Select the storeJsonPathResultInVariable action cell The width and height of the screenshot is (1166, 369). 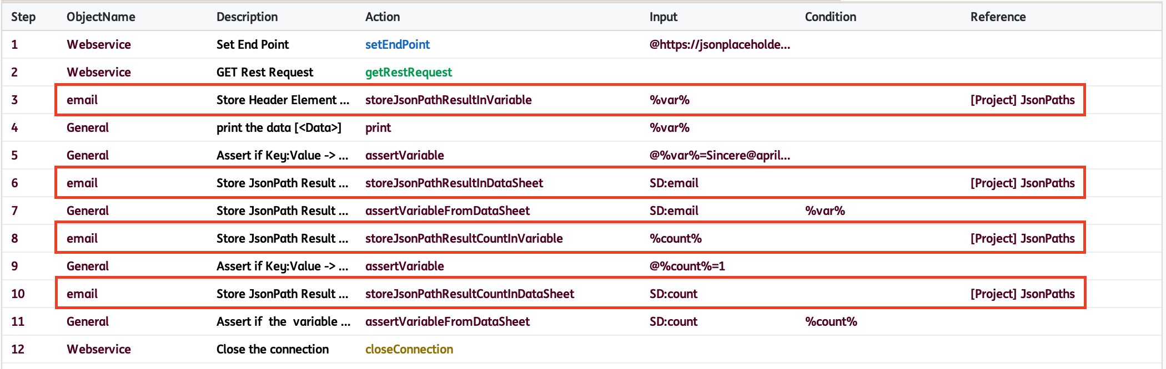click(x=449, y=100)
